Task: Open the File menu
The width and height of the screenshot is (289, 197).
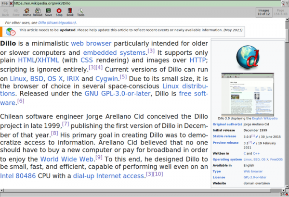Action: coord(4,3)
